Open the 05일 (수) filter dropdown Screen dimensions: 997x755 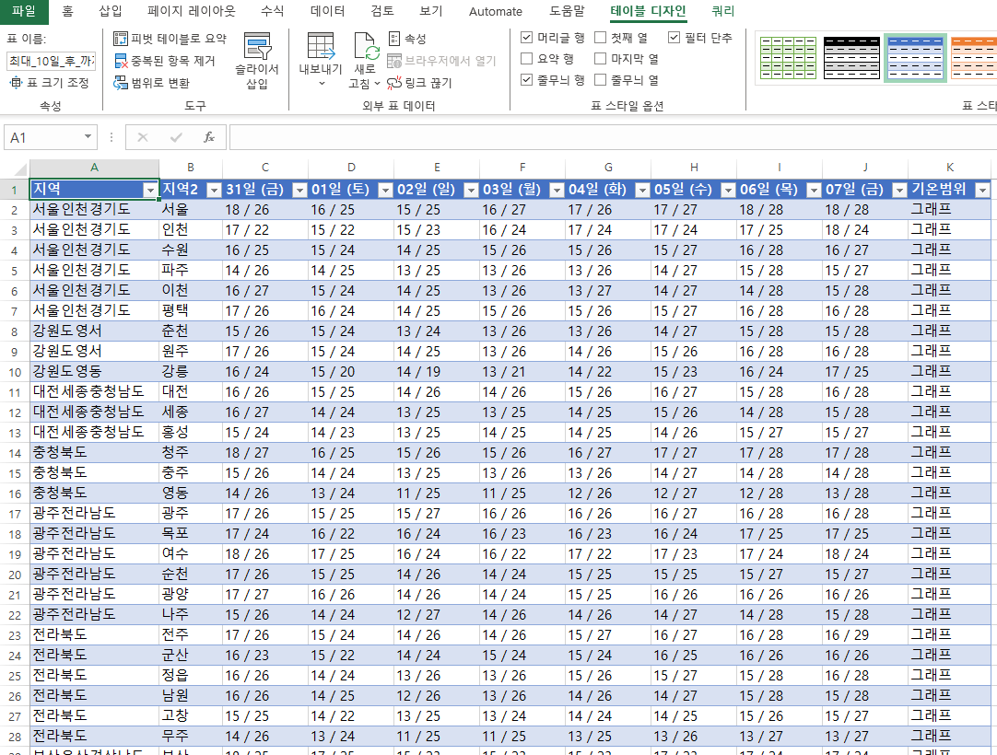[x=728, y=190]
